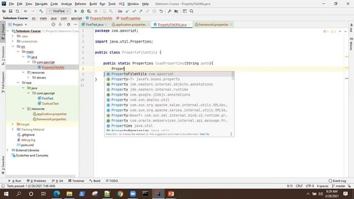This screenshot has height=199, width=354.
Task: Open the TODO tool window
Action: coord(112,181)
